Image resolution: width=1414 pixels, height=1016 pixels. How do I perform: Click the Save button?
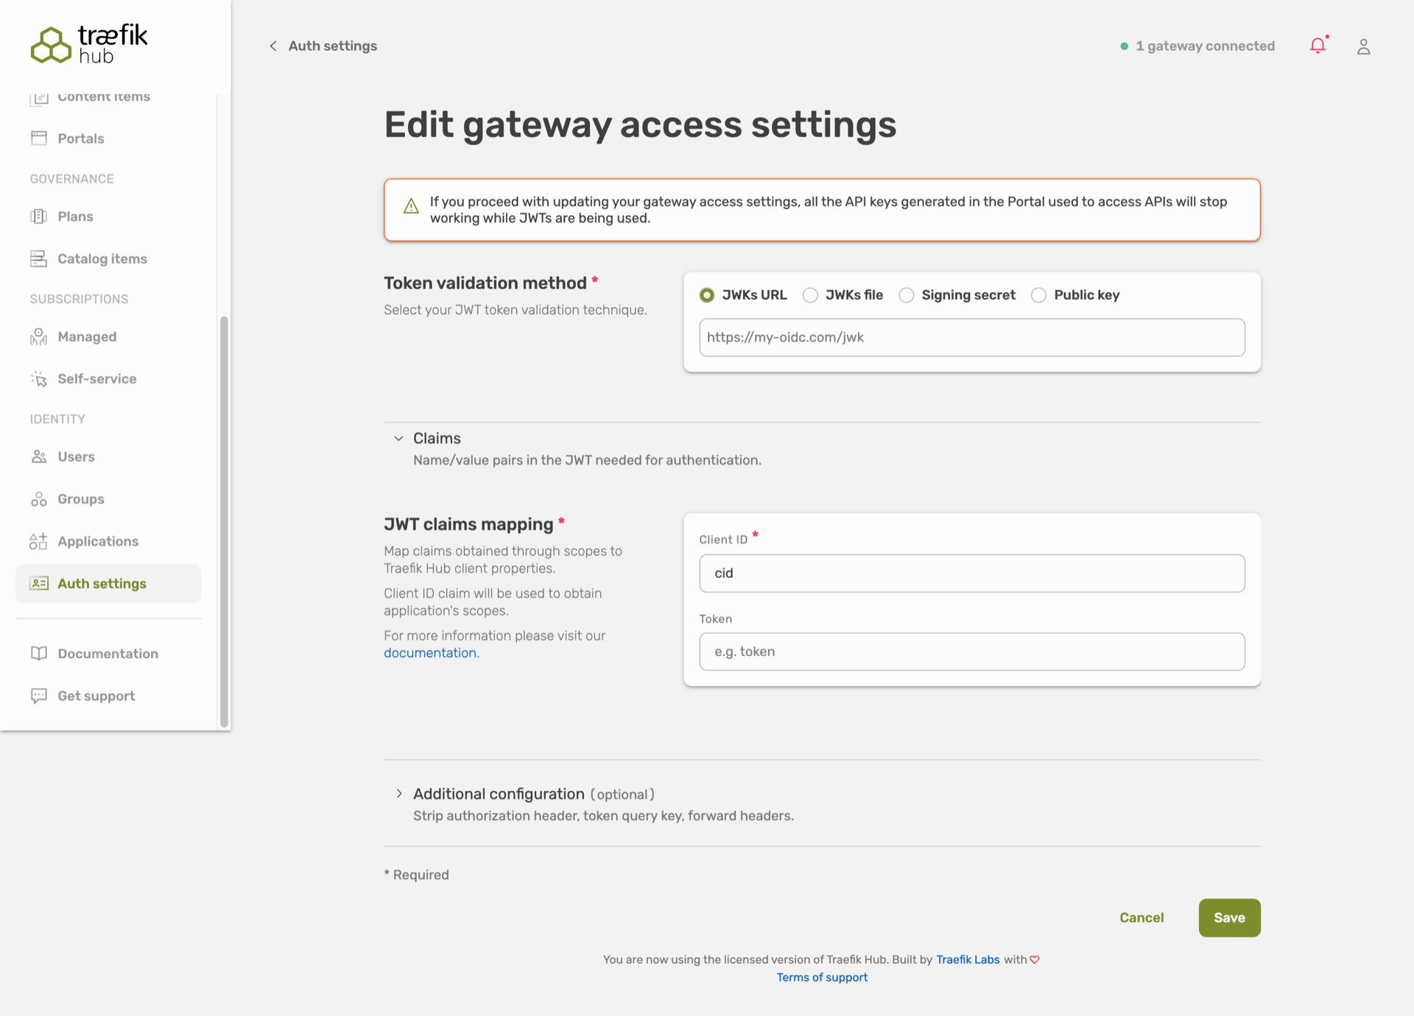[1229, 918]
